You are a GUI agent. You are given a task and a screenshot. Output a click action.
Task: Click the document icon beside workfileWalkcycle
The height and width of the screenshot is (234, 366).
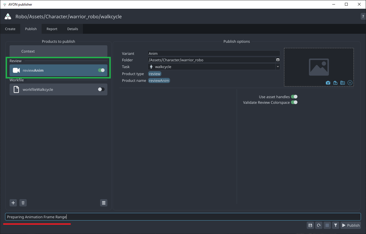coord(16,89)
